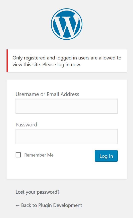Click inside the Password input box
The height and width of the screenshot is (218, 133).
(67, 136)
